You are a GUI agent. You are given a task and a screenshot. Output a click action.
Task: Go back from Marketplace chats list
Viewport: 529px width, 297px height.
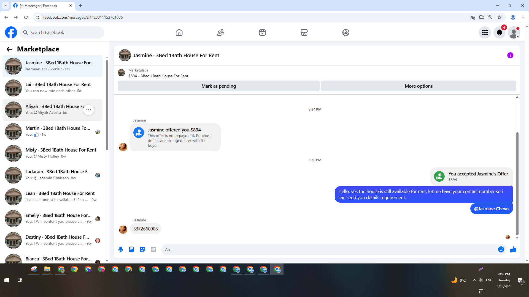9,49
